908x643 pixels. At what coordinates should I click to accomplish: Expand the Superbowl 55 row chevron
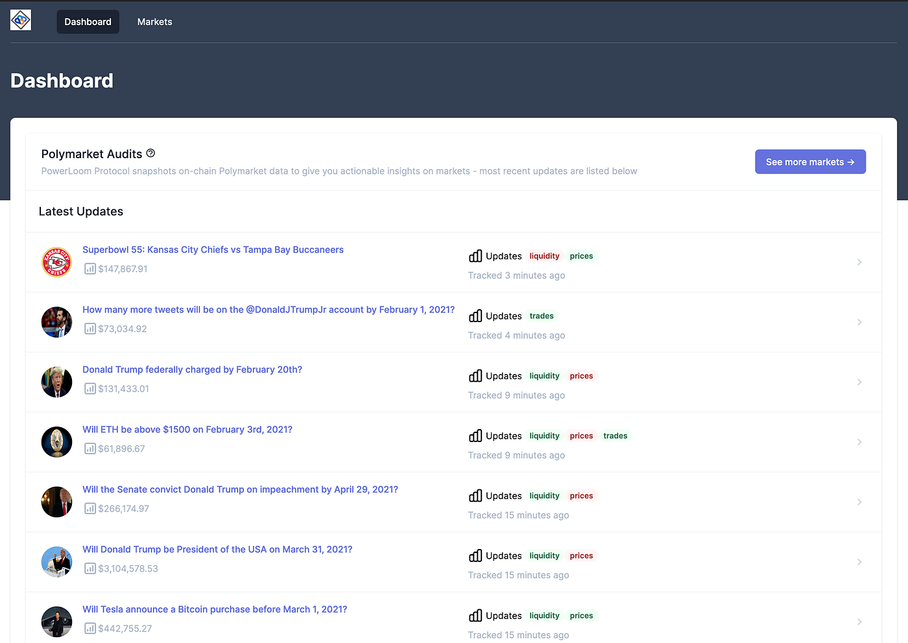(859, 263)
